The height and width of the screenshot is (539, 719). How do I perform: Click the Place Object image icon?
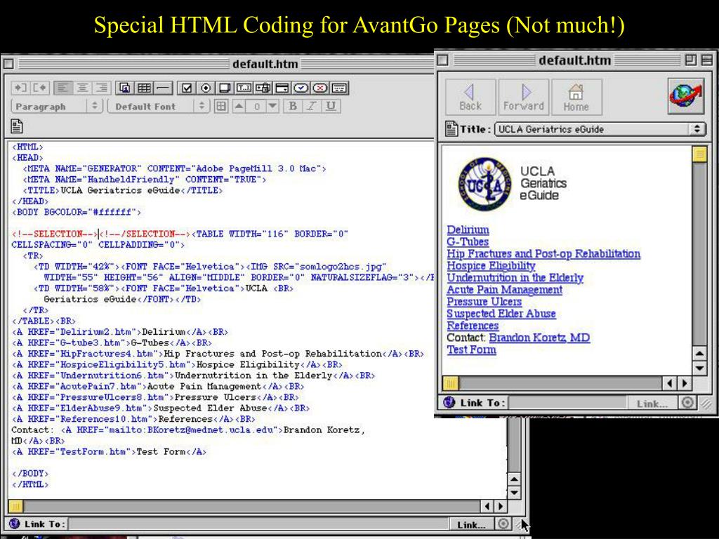coord(125,88)
